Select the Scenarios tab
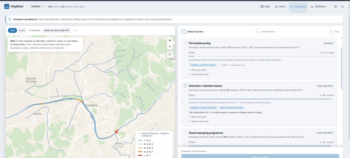 (298, 7)
